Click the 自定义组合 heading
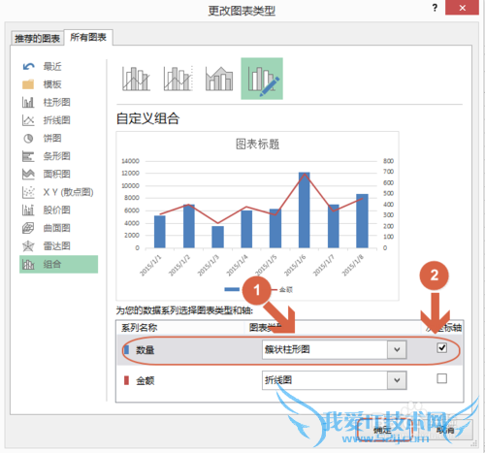Image resolution: width=485 pixels, height=453 pixels. coord(147,118)
